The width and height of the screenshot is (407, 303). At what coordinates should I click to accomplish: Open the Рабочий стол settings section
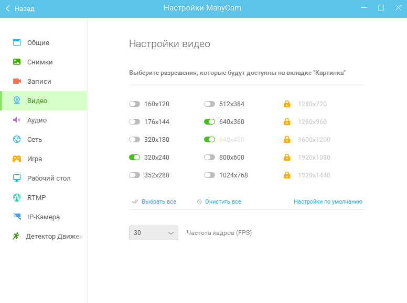tap(44, 178)
